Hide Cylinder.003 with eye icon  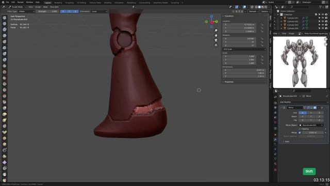[x=323, y=25]
